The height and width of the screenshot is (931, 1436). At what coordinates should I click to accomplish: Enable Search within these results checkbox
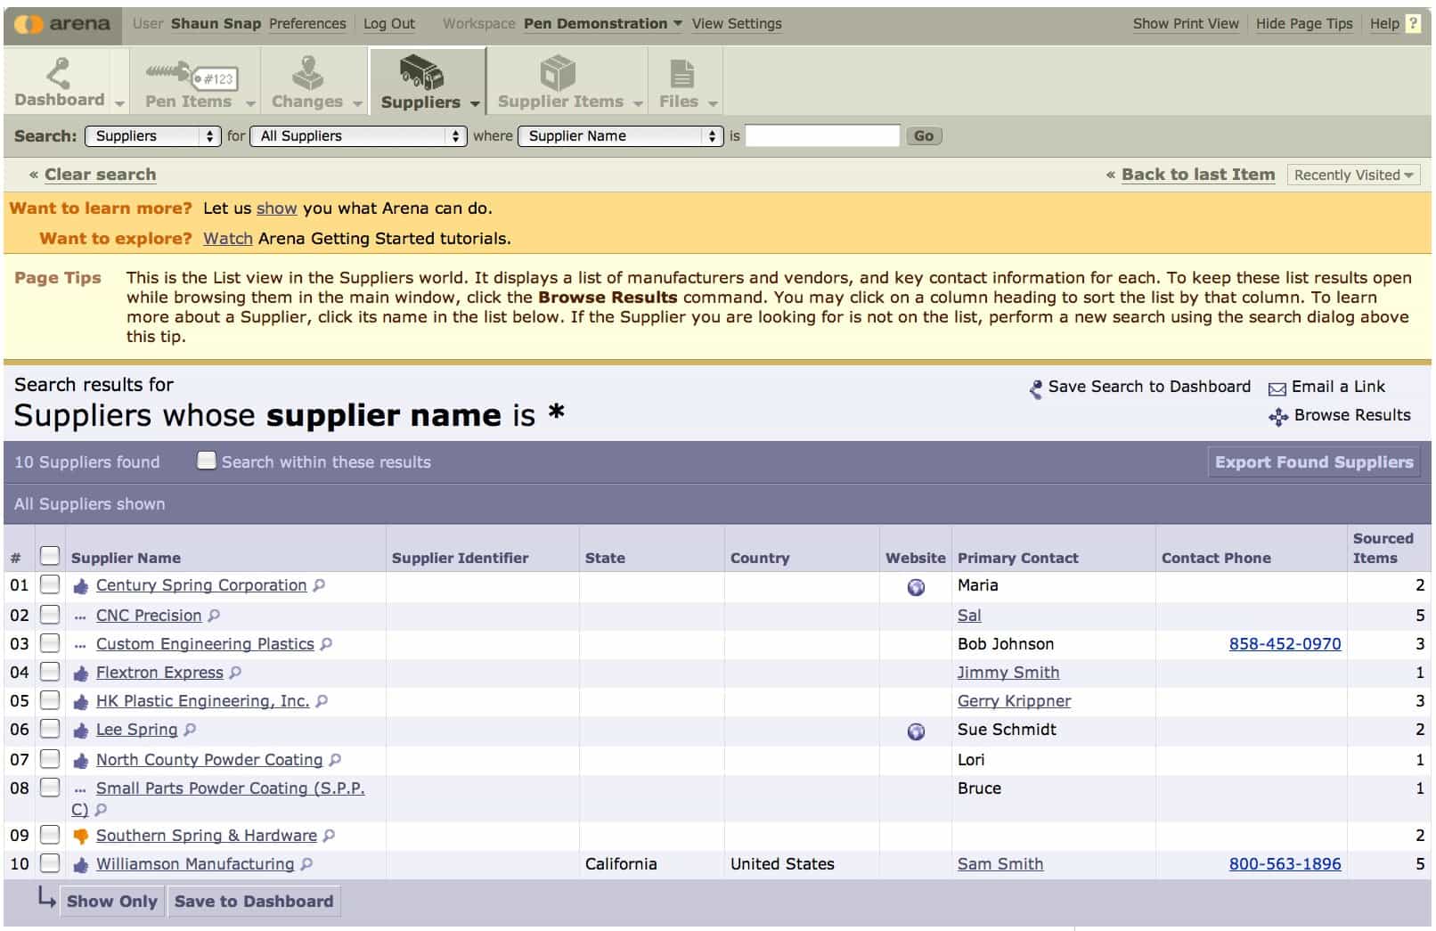(207, 461)
